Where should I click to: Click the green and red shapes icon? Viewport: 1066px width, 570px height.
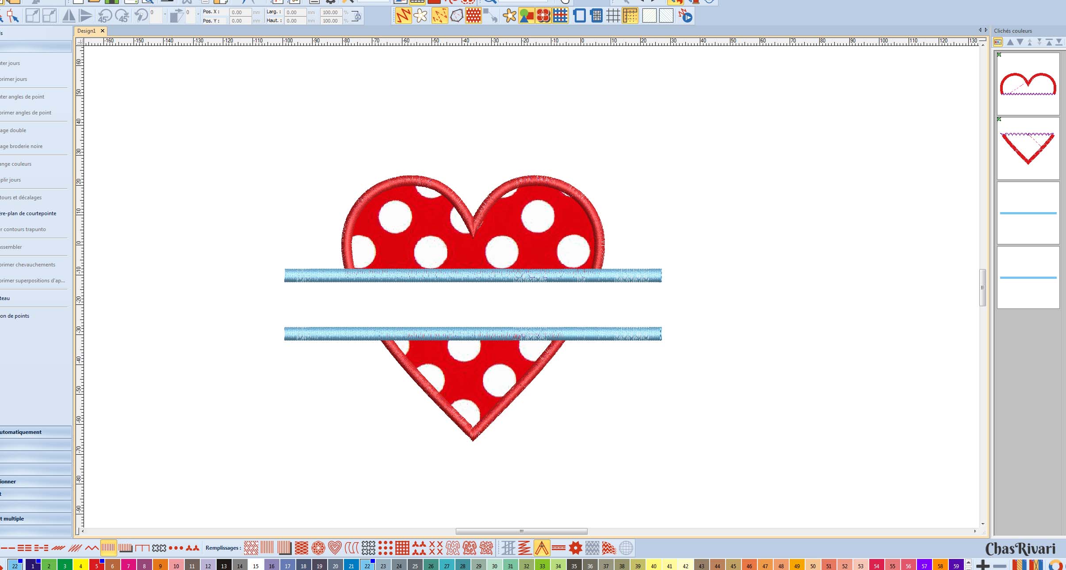526,16
